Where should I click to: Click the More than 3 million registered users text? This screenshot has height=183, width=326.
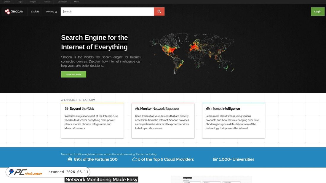click(x=109, y=154)
